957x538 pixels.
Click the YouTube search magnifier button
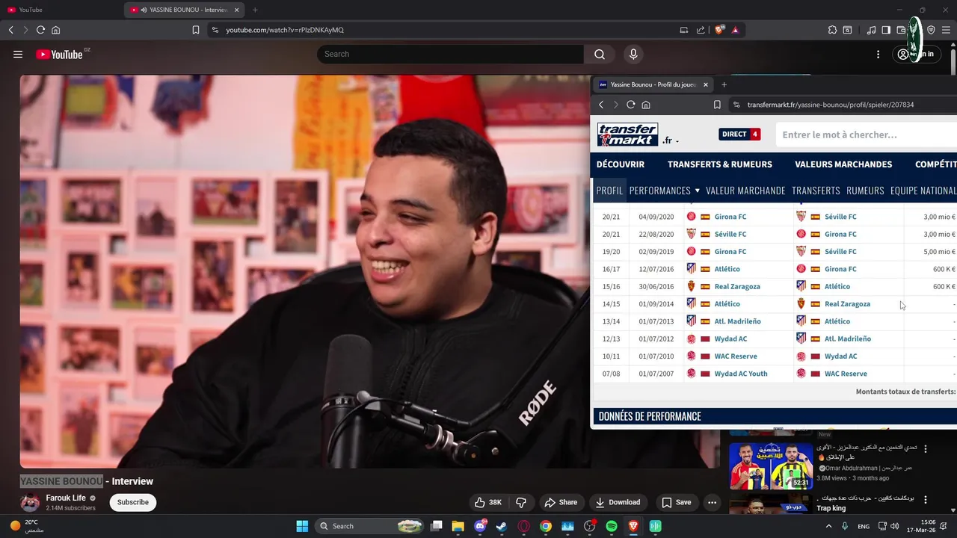(x=600, y=54)
